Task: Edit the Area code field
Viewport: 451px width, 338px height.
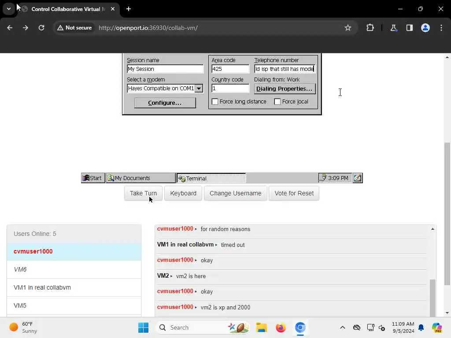Action: (230, 69)
